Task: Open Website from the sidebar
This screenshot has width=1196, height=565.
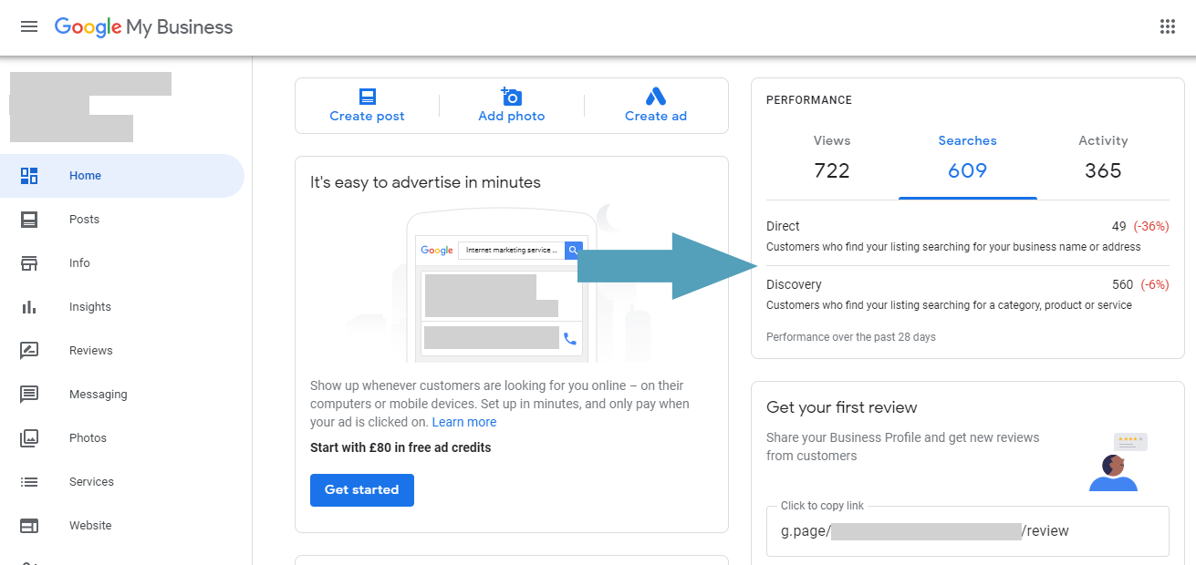Action: 122,526
